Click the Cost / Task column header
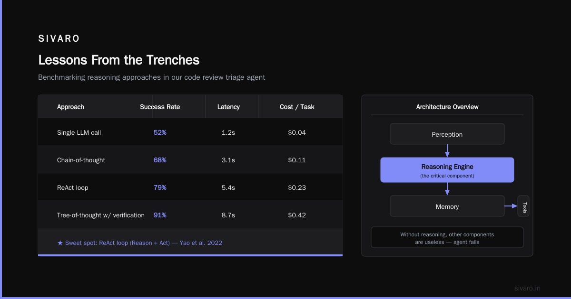This screenshot has height=299, width=571. click(297, 107)
